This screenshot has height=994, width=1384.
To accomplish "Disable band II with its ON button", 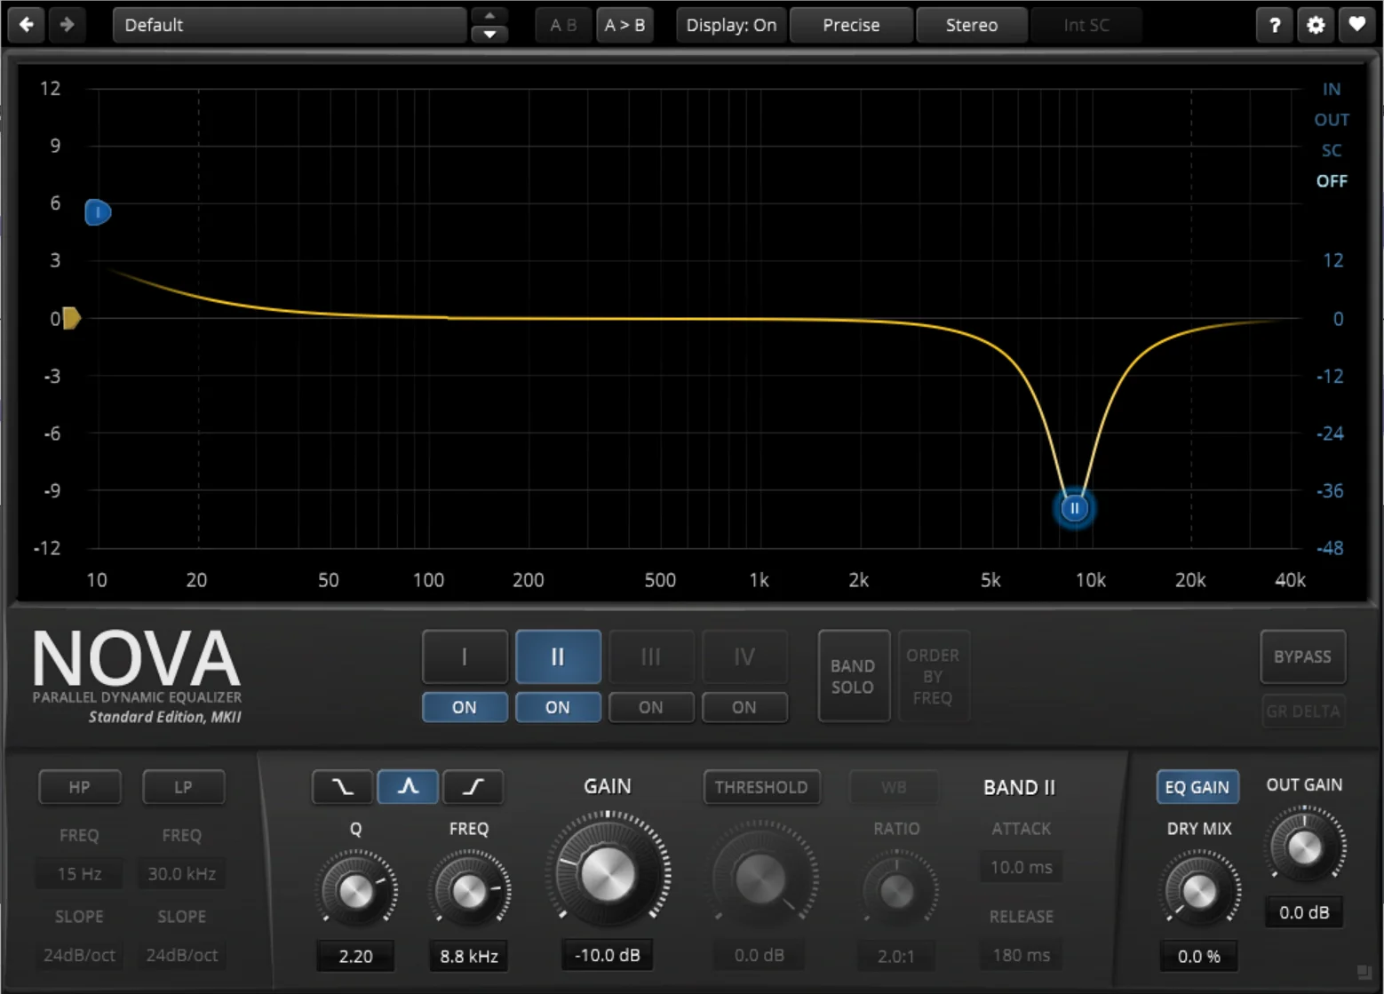I will 558,707.
